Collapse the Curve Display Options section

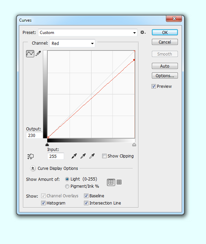pyautogui.click(x=33, y=169)
